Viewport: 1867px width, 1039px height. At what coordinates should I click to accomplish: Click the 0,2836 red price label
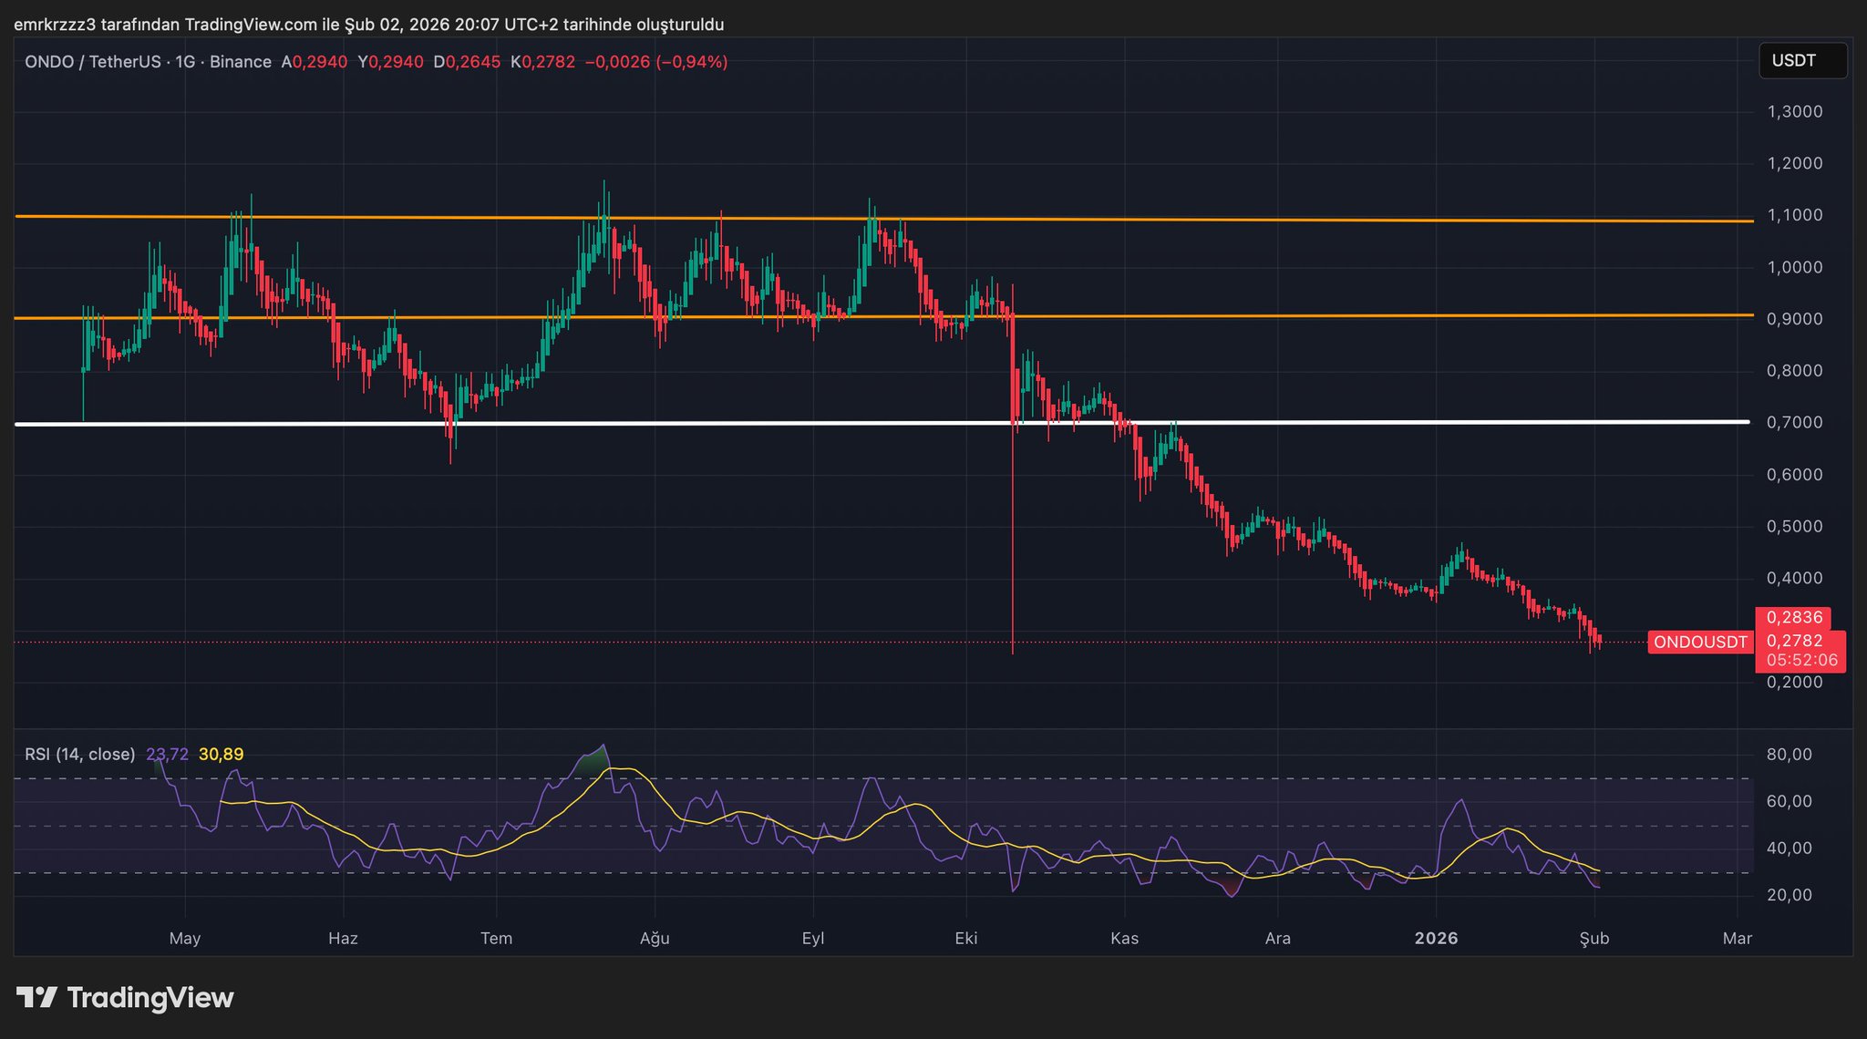pos(1793,618)
